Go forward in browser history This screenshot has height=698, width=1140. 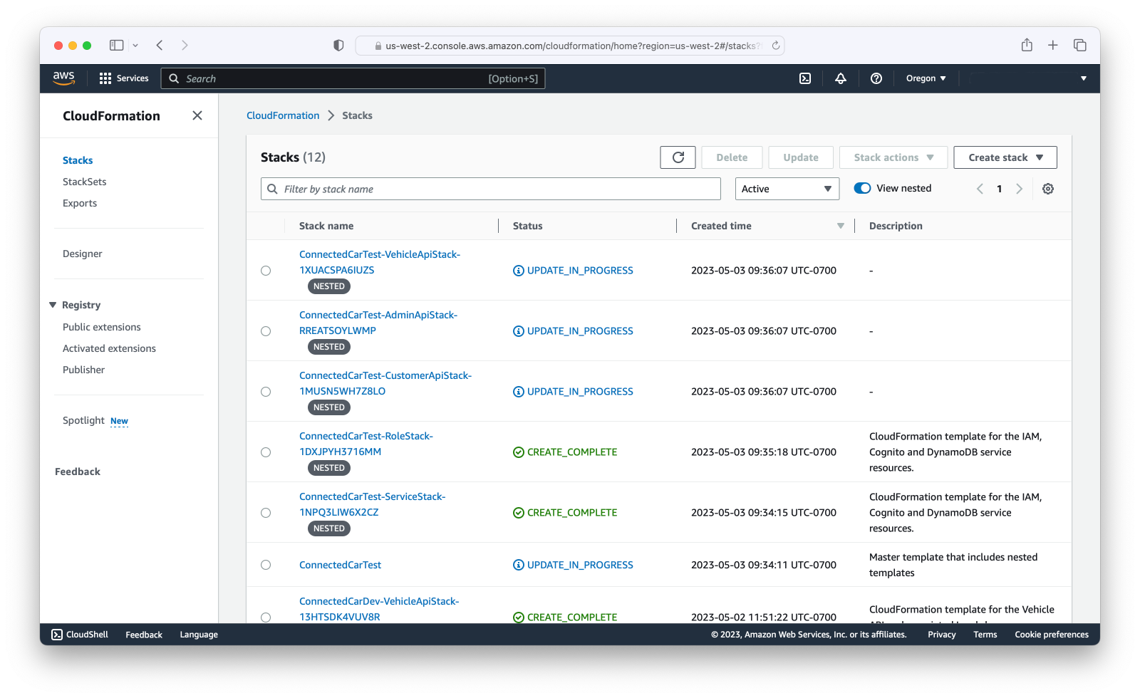185,45
